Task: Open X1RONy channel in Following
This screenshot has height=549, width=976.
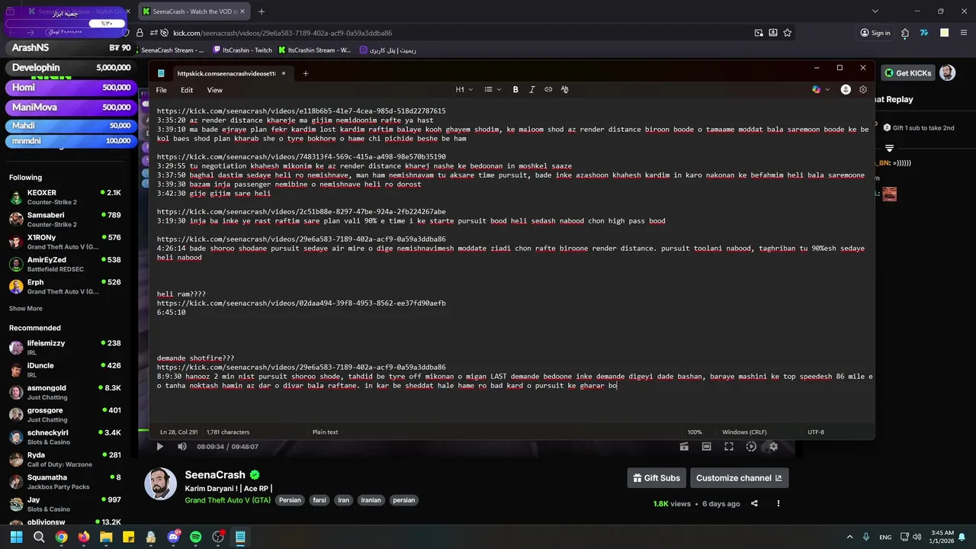Action: pyautogui.click(x=65, y=242)
